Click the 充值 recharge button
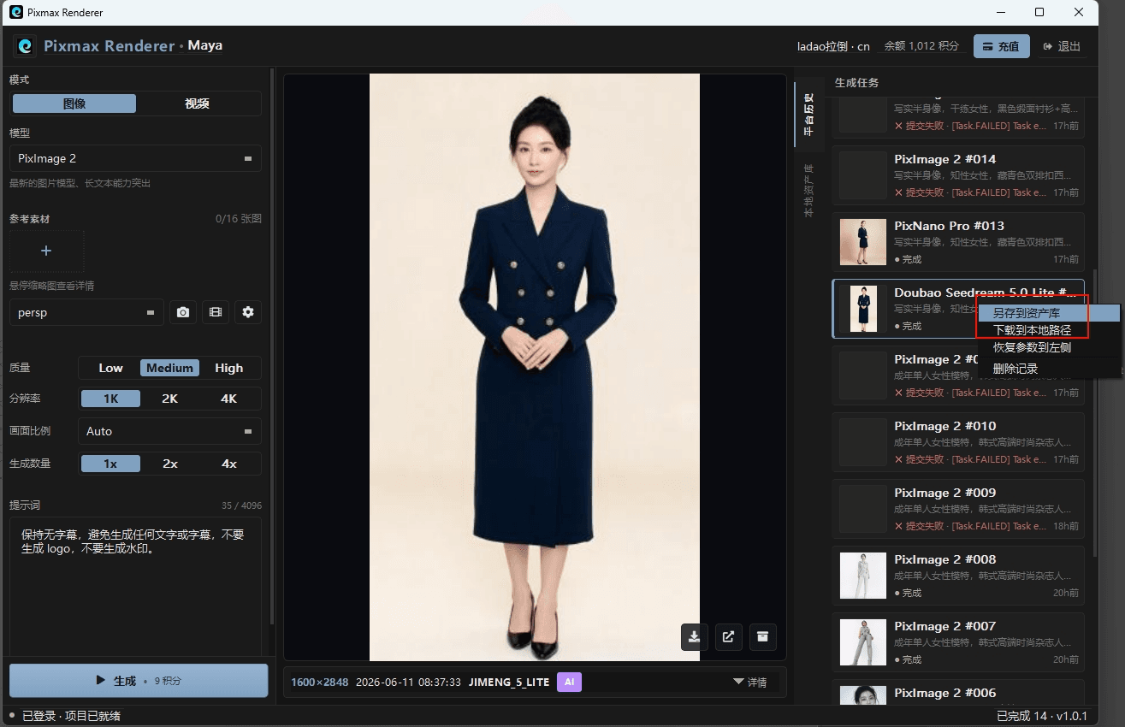Viewport: 1125px width, 727px height. [x=1002, y=46]
